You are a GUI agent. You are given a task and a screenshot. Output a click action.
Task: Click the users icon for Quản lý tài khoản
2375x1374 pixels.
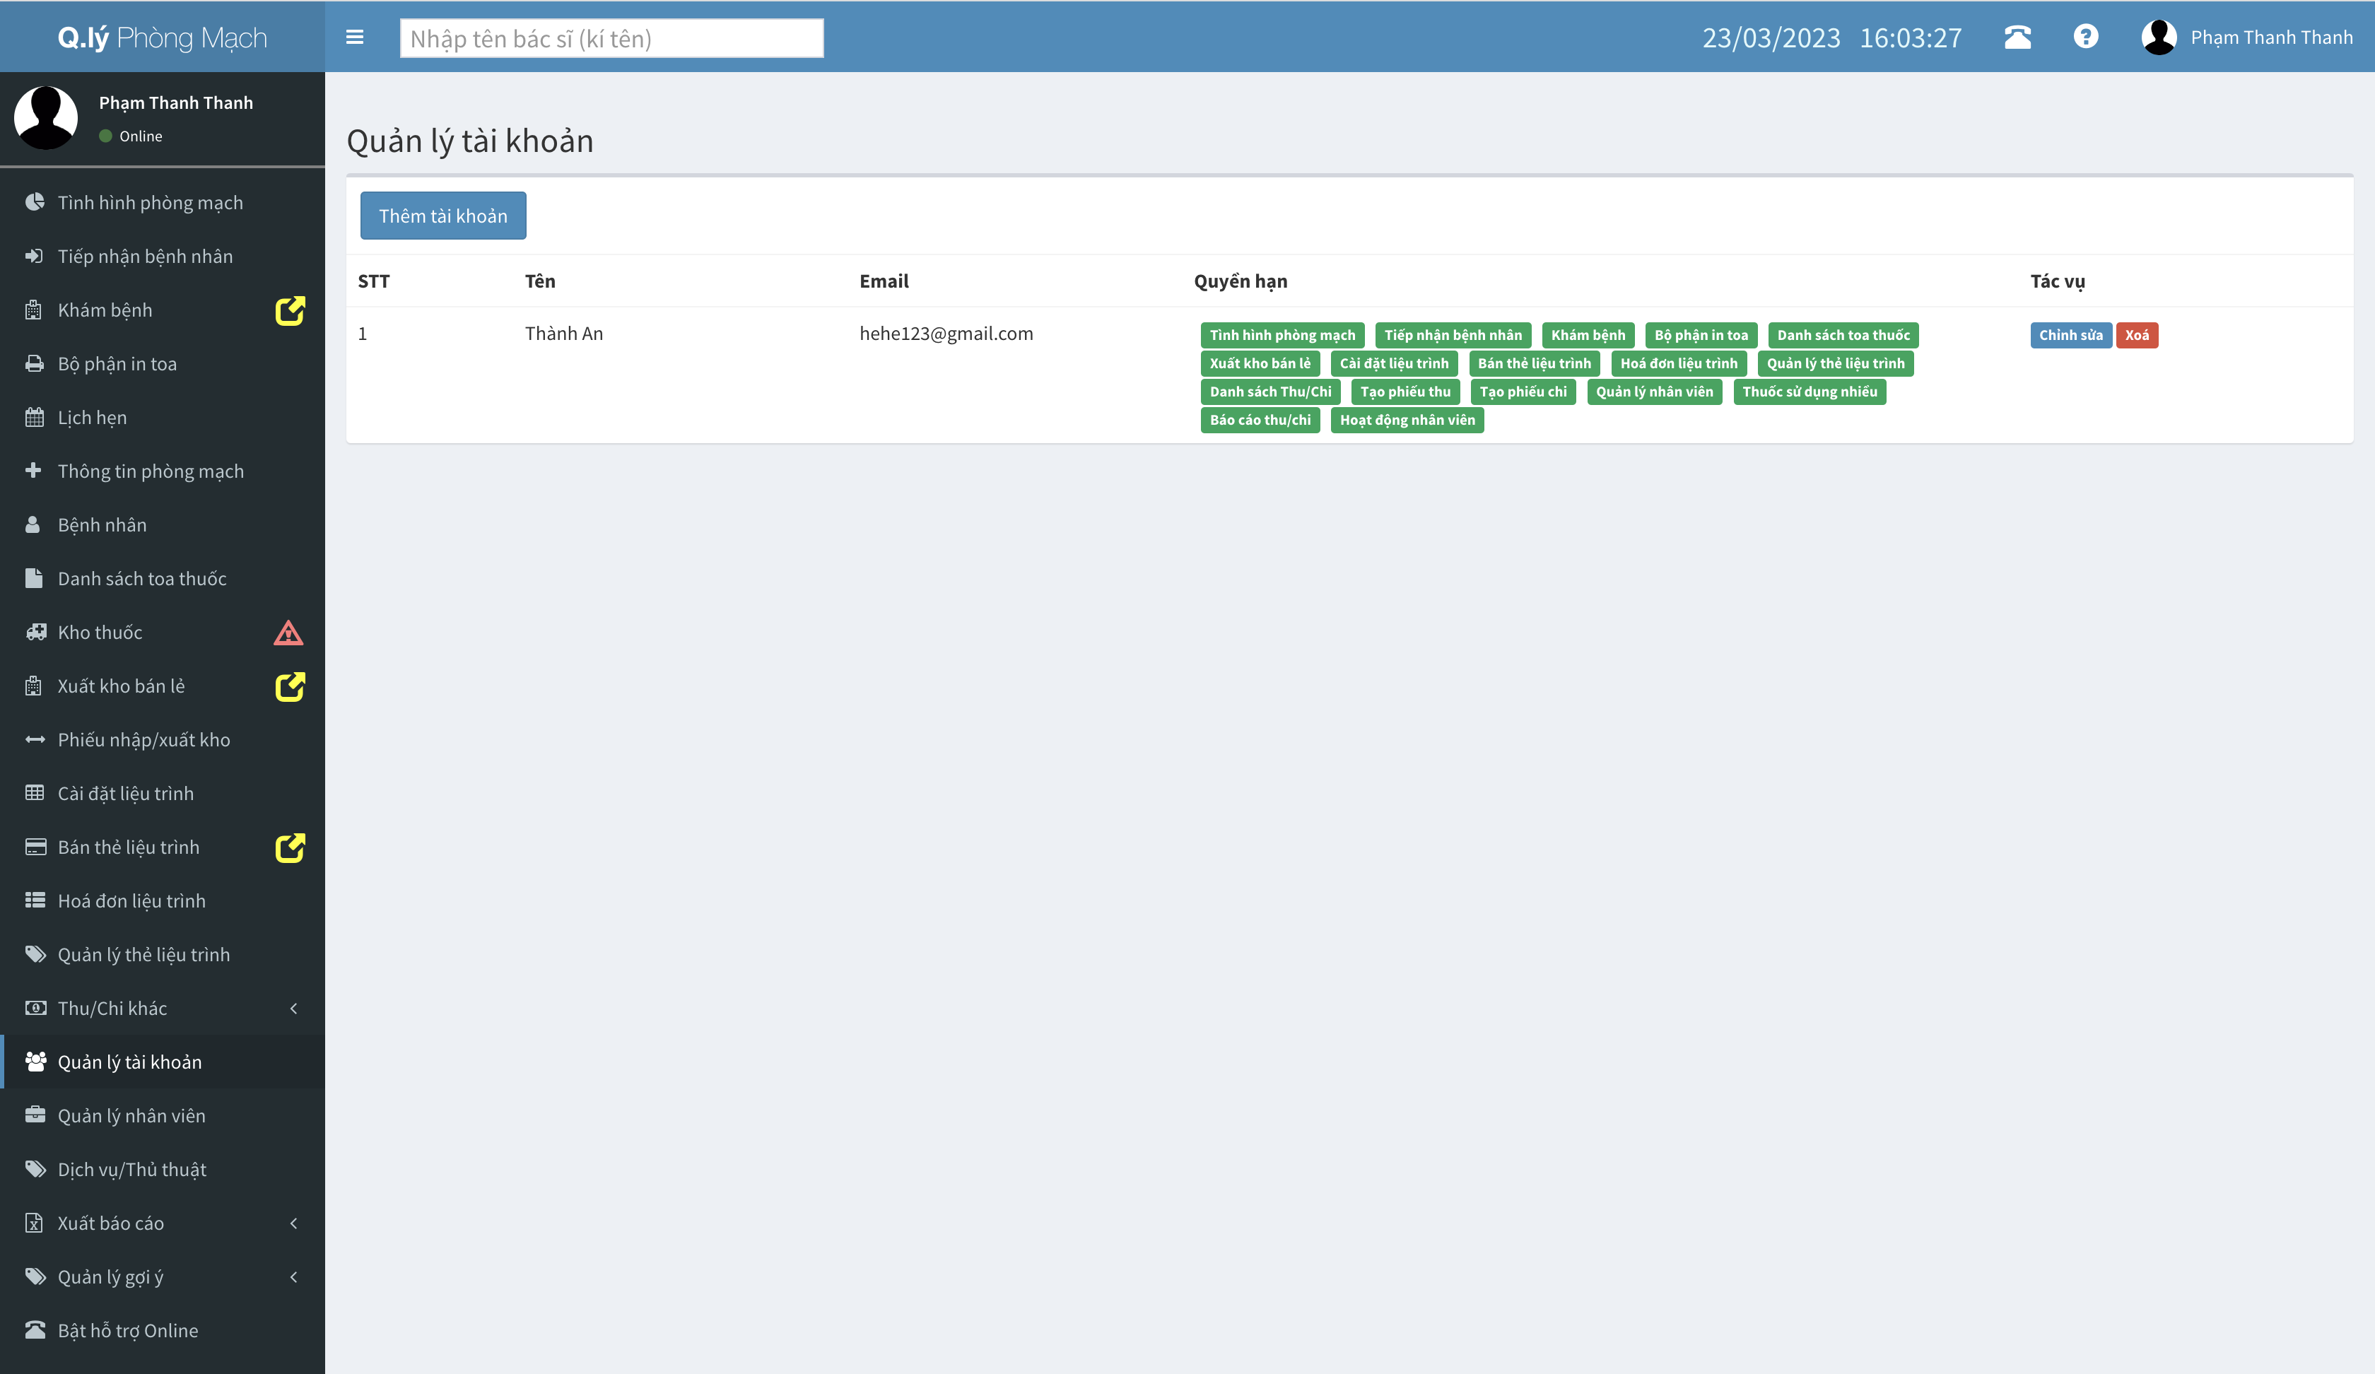[x=36, y=1061]
